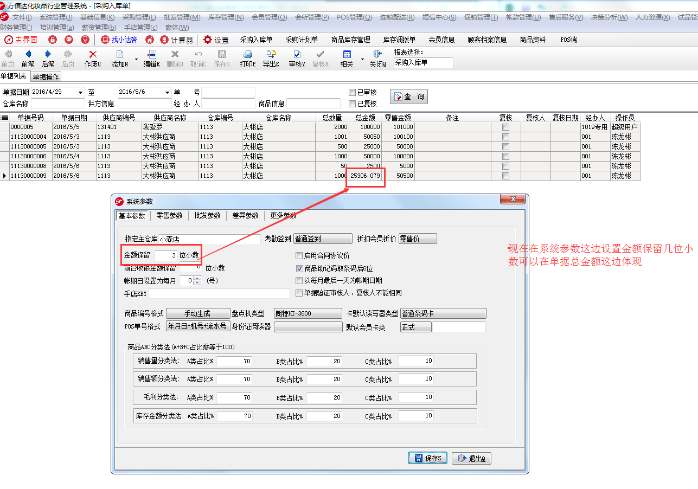Click the red house icon

coord(150,40)
